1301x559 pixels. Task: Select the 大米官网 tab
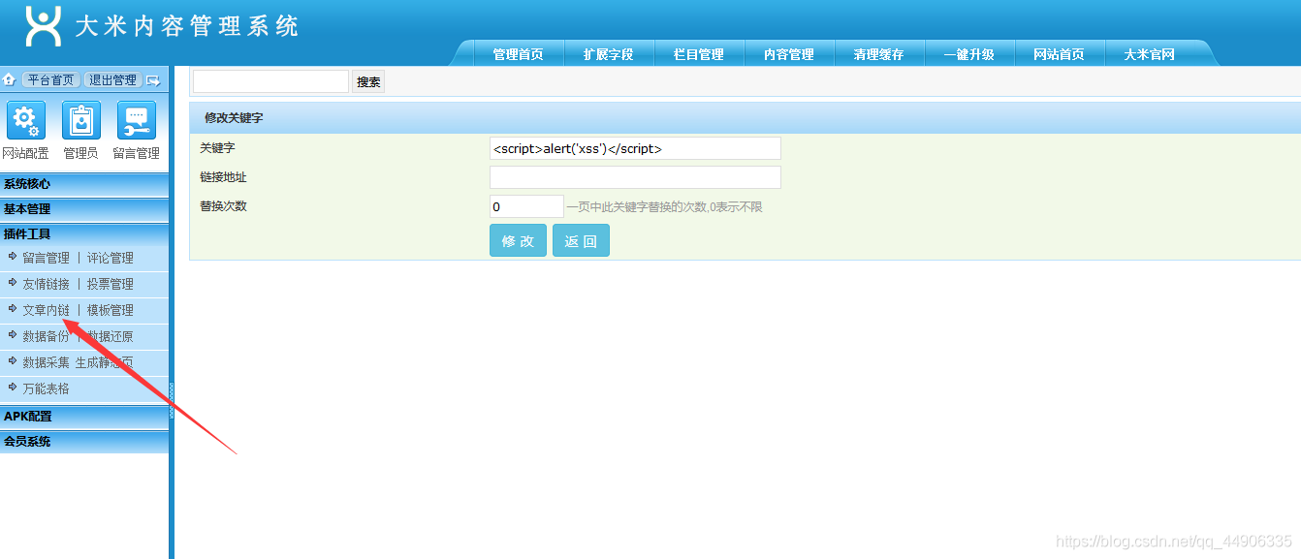click(1150, 54)
